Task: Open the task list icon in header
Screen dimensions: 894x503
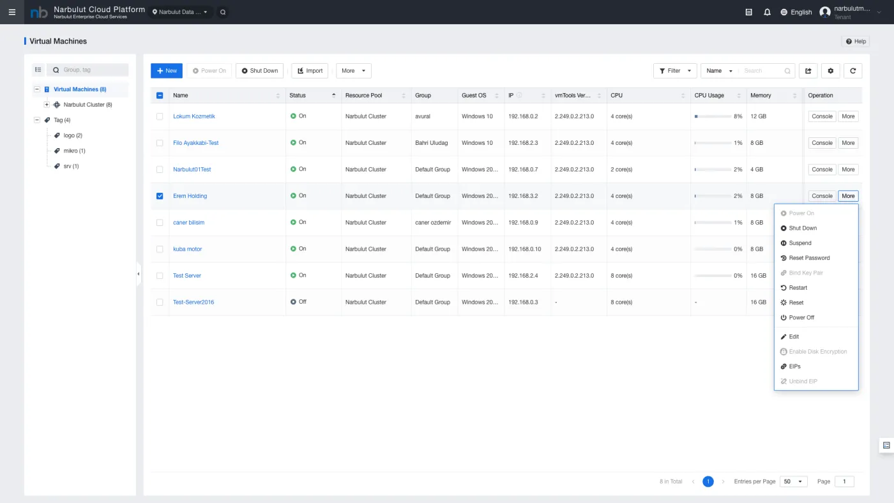Action: 749,12
